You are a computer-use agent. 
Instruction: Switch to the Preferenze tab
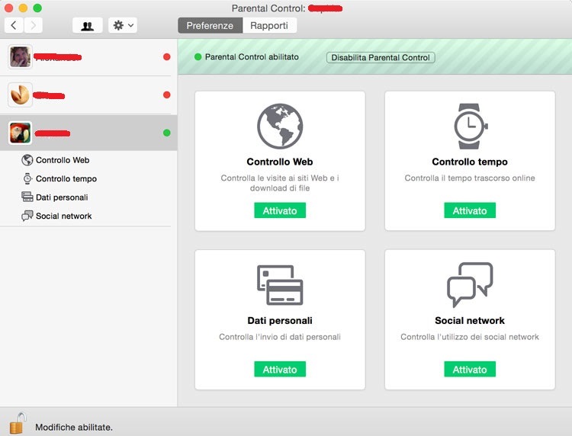click(x=210, y=25)
